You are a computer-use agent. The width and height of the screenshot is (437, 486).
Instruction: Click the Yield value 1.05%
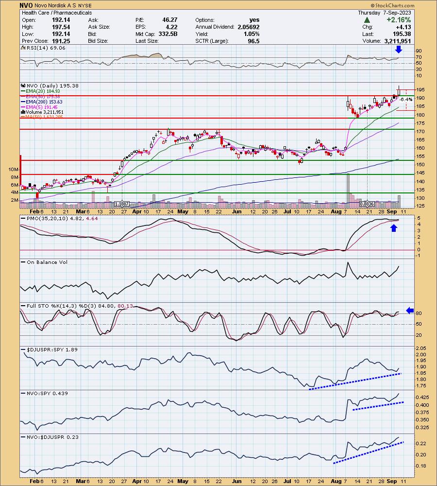[x=252, y=34]
